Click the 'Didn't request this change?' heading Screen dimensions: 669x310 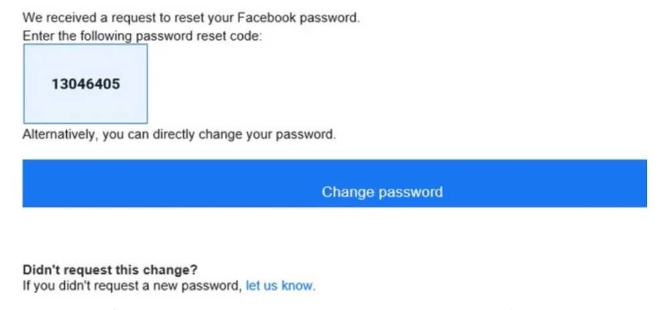[110, 270]
